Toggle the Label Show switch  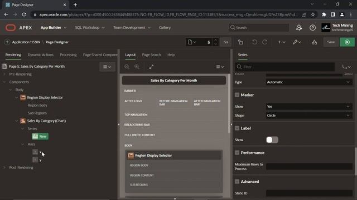pyautogui.click(x=272, y=140)
